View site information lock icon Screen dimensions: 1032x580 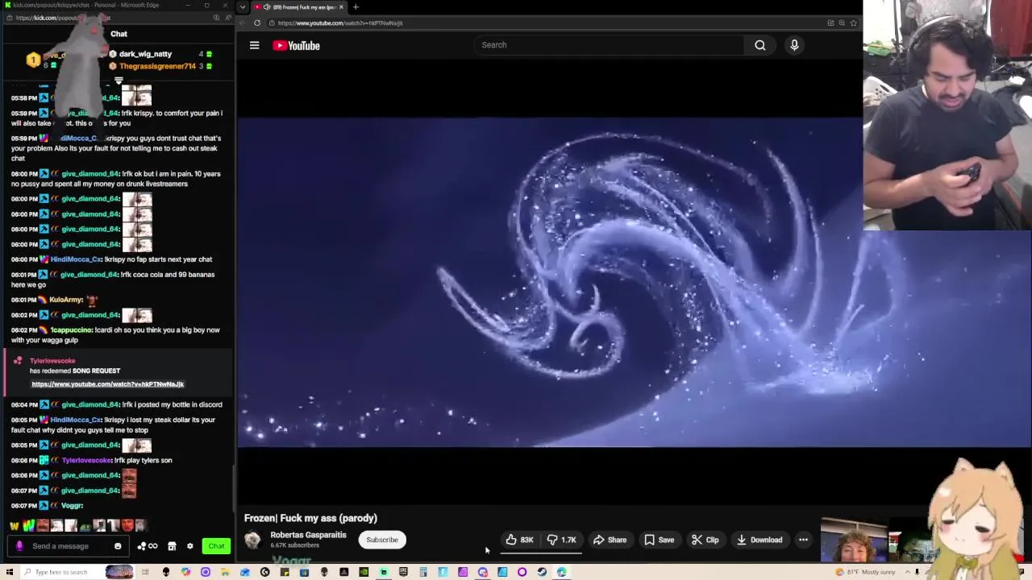tap(271, 23)
